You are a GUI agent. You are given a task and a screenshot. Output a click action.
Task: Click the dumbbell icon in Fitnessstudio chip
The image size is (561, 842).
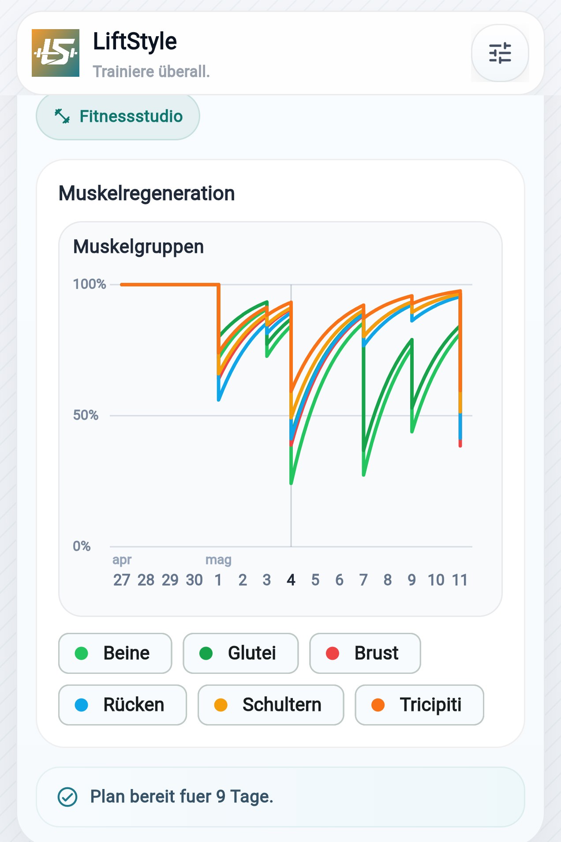pos(62,116)
